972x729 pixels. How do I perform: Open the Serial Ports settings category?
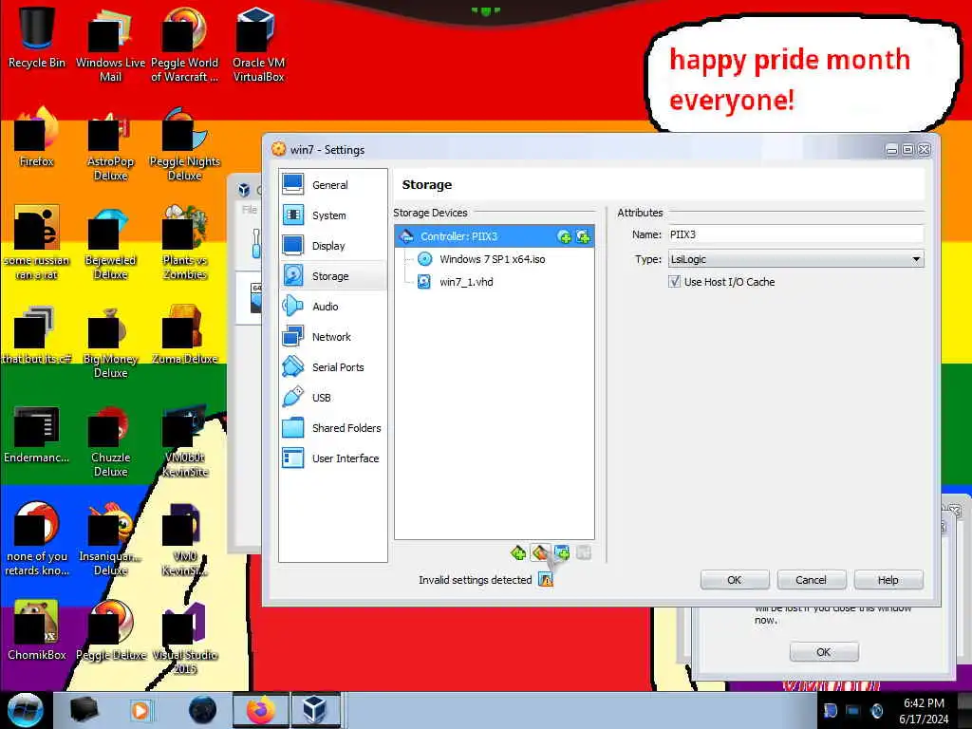click(x=332, y=367)
